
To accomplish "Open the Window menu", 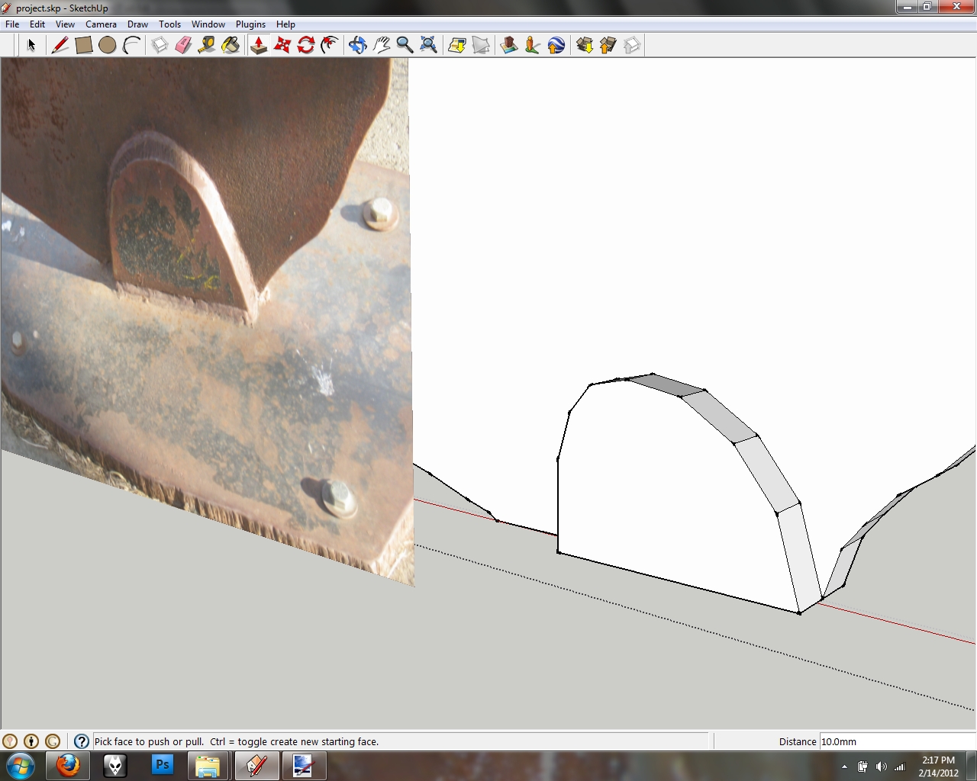I will point(208,24).
